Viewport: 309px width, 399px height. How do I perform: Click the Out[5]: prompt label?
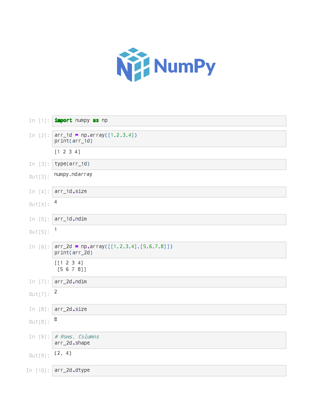coord(39,232)
